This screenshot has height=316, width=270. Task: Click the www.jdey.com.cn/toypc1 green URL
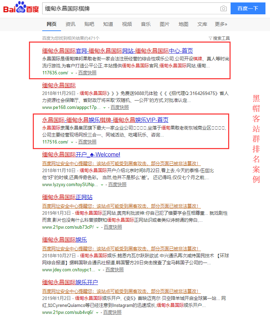[x=69, y=270]
